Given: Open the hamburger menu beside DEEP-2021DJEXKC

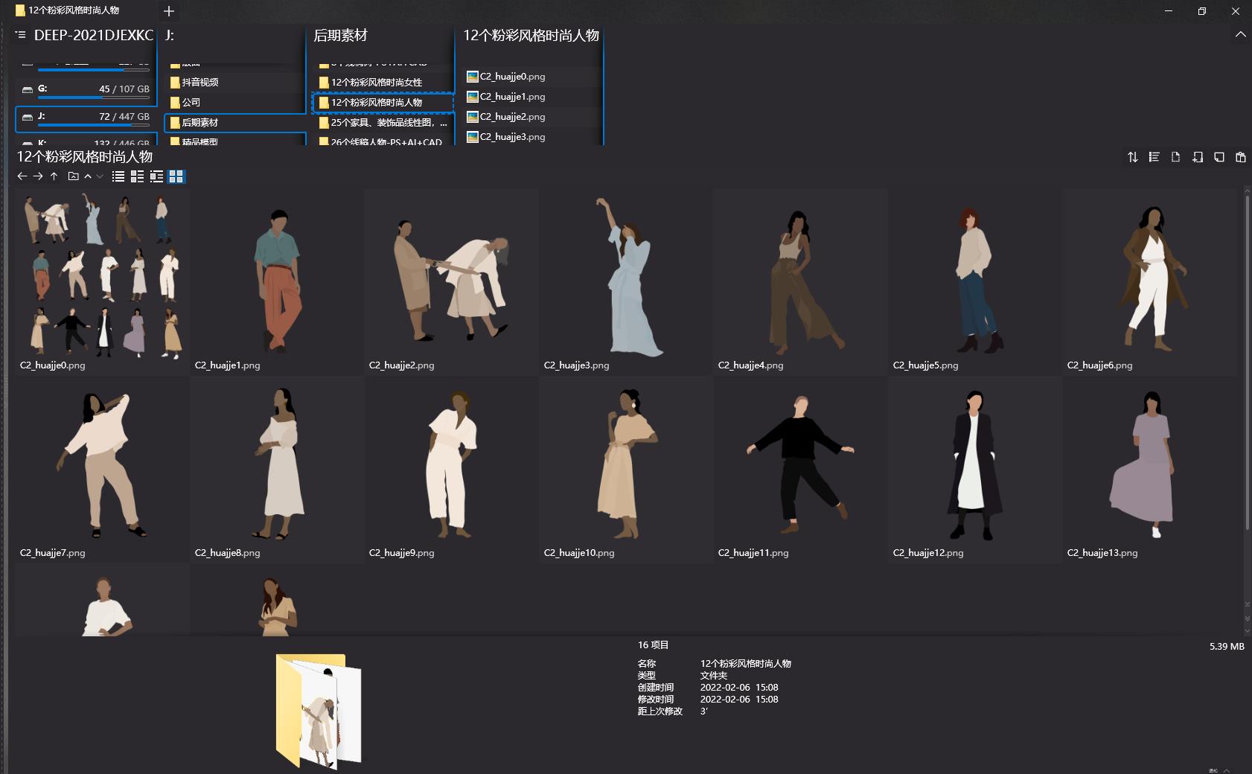Looking at the screenshot, I should (20, 35).
